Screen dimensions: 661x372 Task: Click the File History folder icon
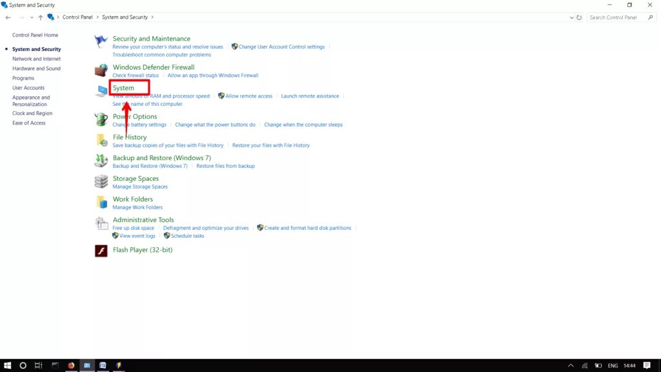[101, 140]
